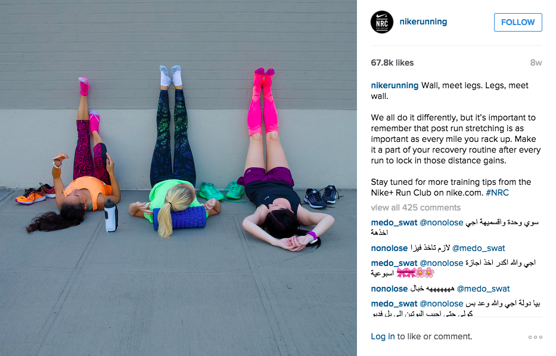Click the NRC profile avatar icon
This screenshot has width=556, height=356.
point(382,22)
